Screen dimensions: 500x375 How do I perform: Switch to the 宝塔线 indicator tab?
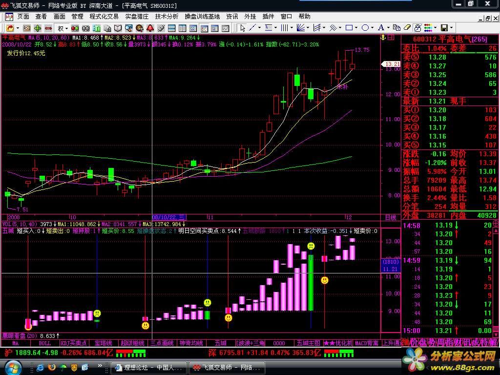(x=104, y=343)
